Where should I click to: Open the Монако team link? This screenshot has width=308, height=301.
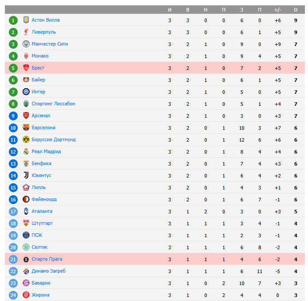[x=40, y=56]
